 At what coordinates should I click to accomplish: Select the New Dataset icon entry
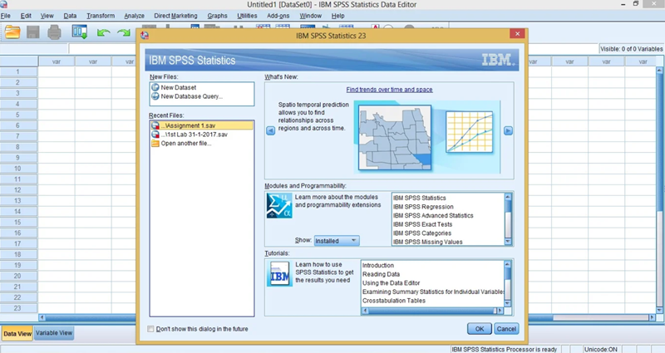pyautogui.click(x=155, y=87)
